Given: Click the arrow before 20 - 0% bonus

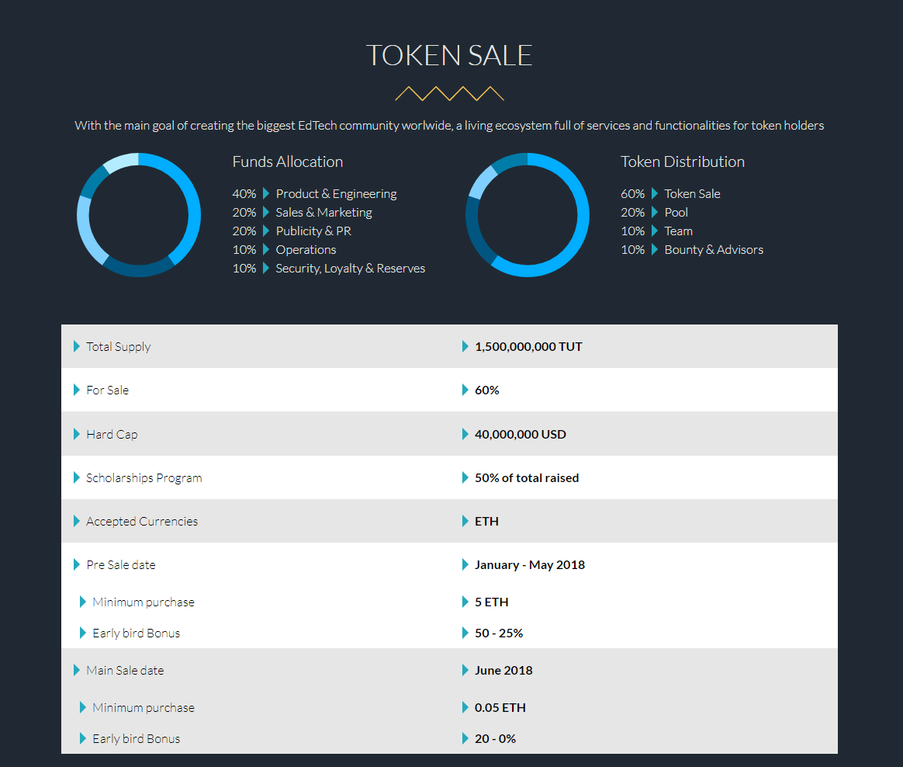Looking at the screenshot, I should [465, 739].
